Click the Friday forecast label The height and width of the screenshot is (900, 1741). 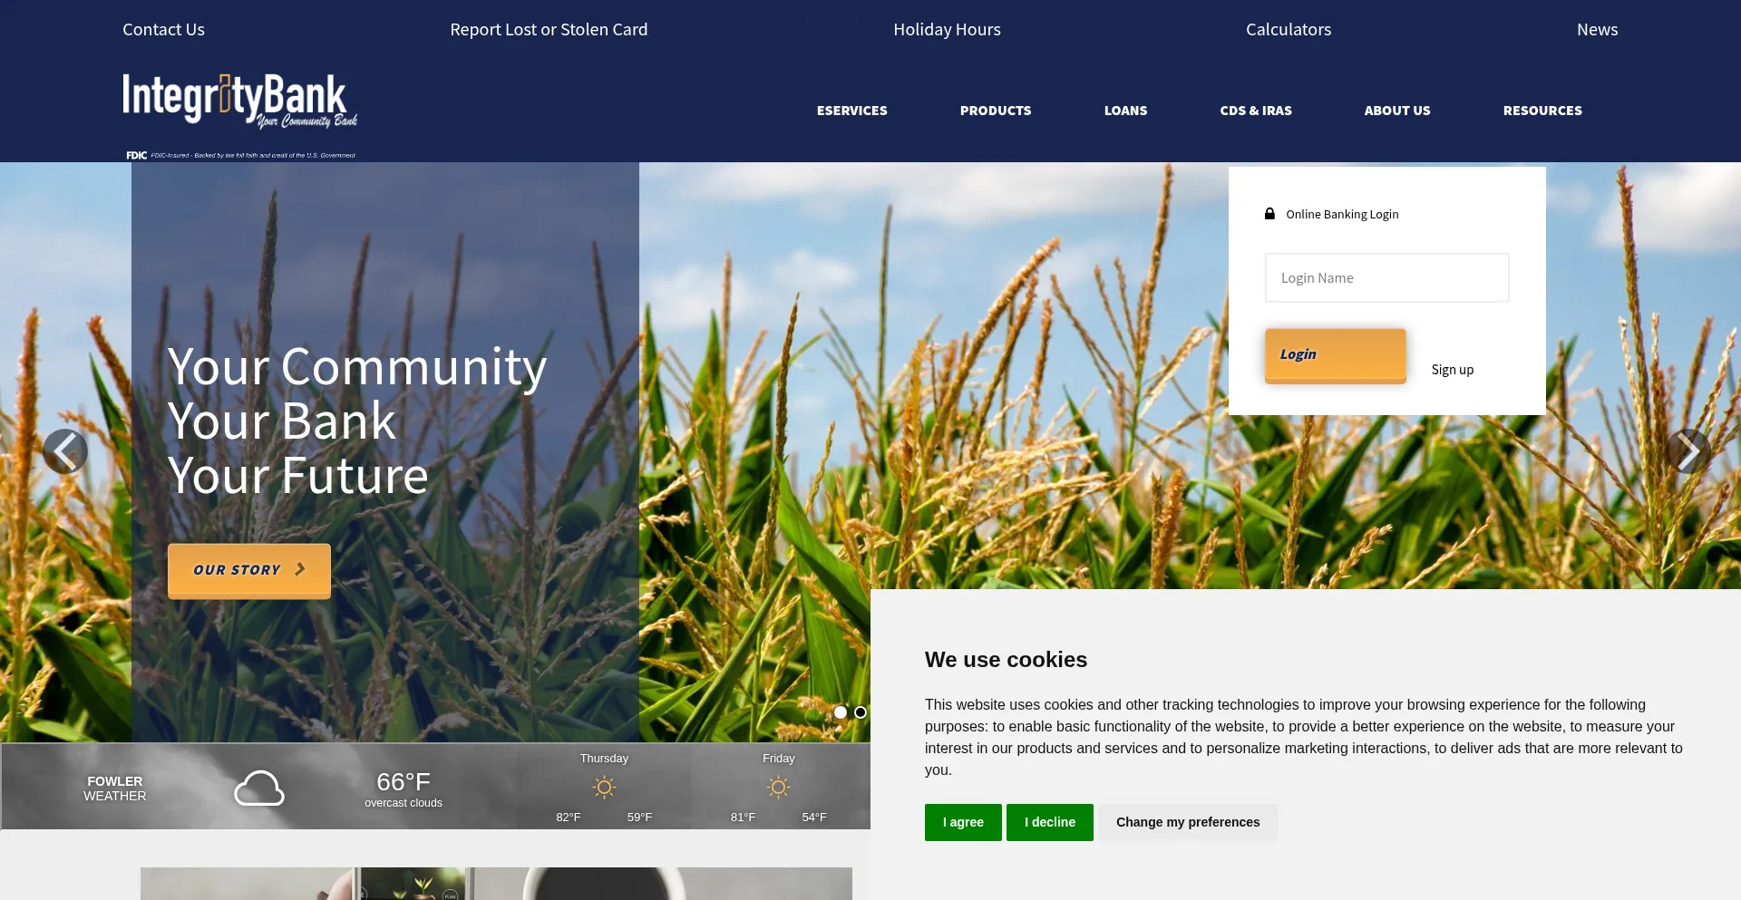pyautogui.click(x=779, y=759)
